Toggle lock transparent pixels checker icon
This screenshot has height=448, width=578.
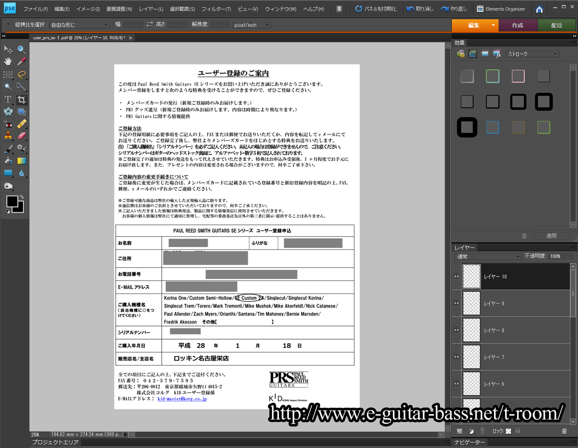coord(508,431)
